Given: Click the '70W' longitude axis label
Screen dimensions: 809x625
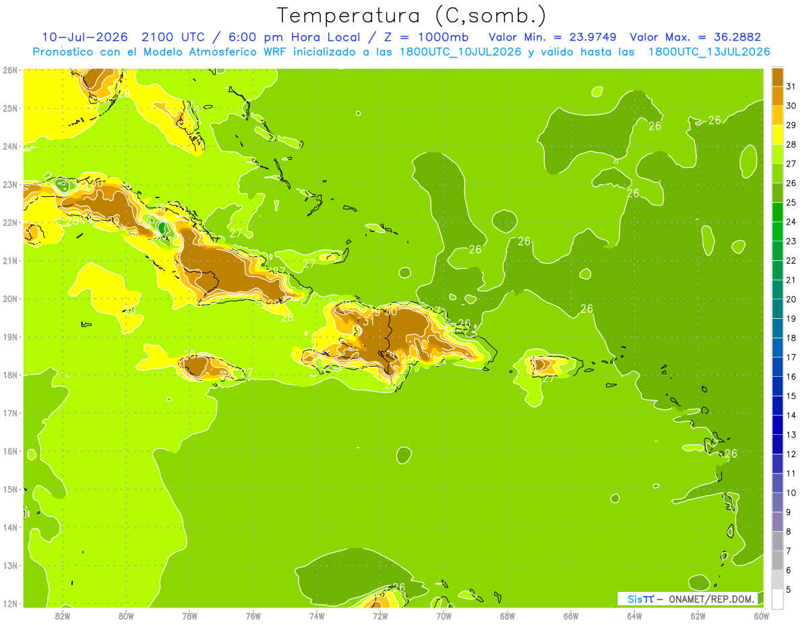Looking at the screenshot, I should (444, 616).
